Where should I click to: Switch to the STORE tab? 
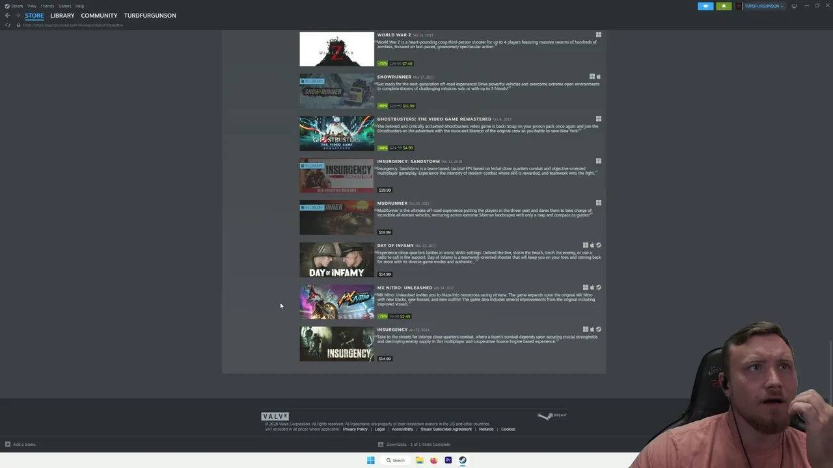point(34,16)
